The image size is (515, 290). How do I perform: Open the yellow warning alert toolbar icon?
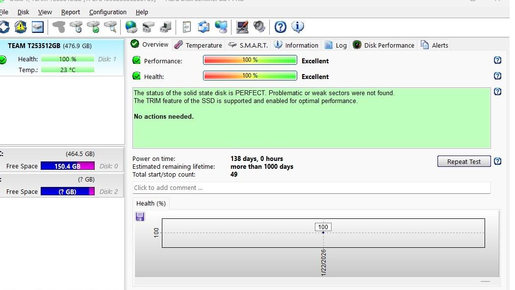click(21, 26)
